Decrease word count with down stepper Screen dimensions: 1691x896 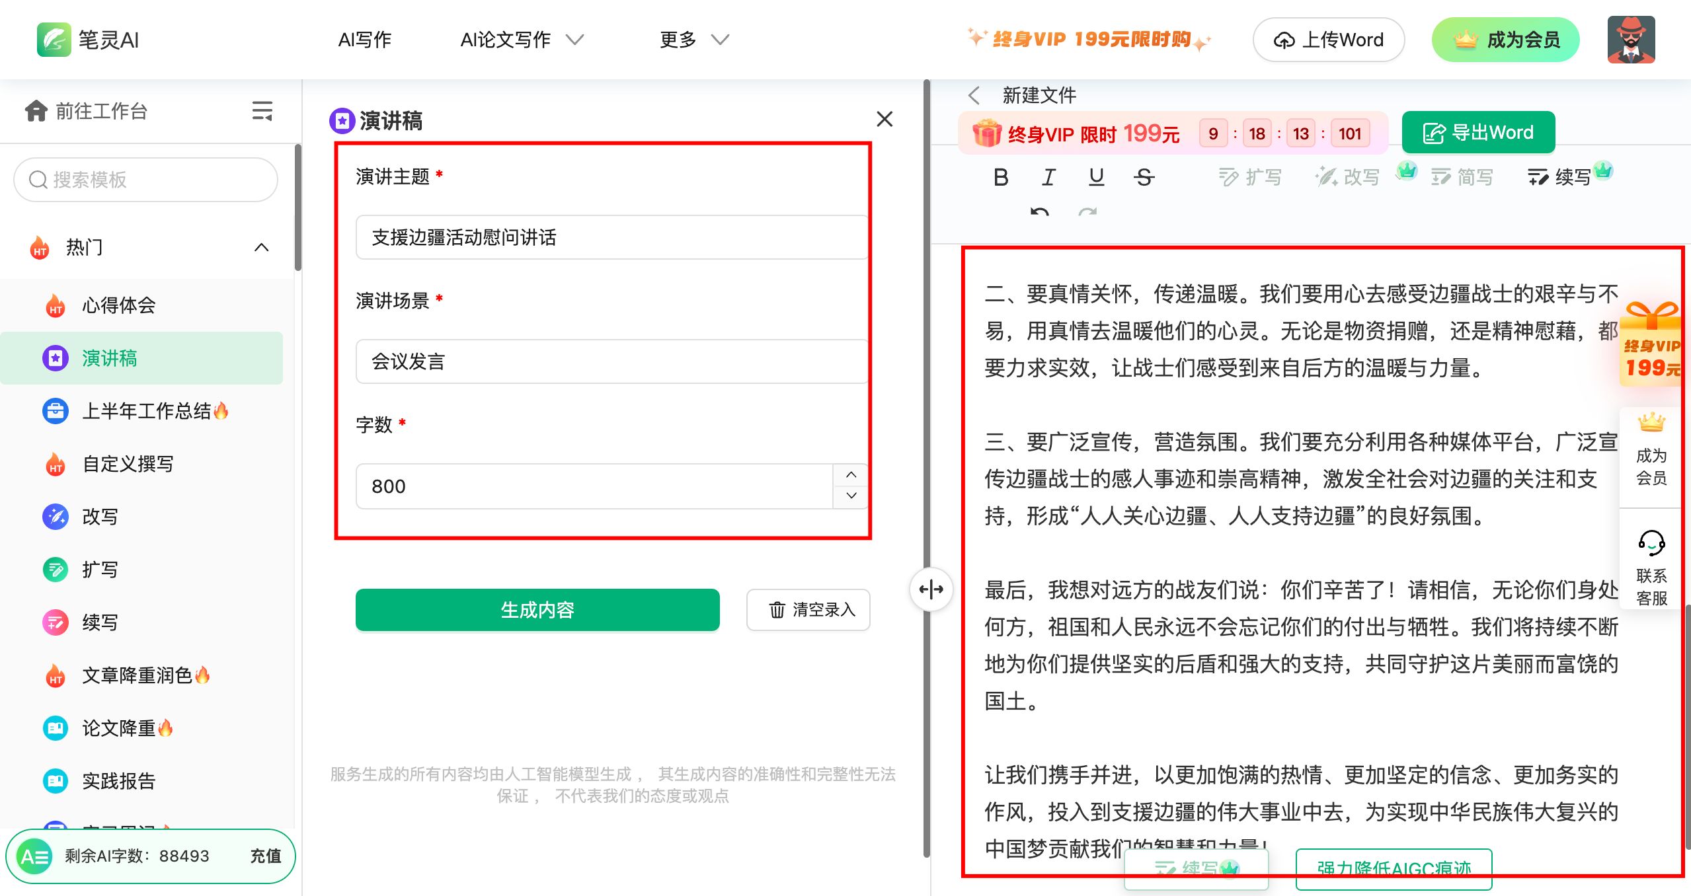(x=851, y=496)
